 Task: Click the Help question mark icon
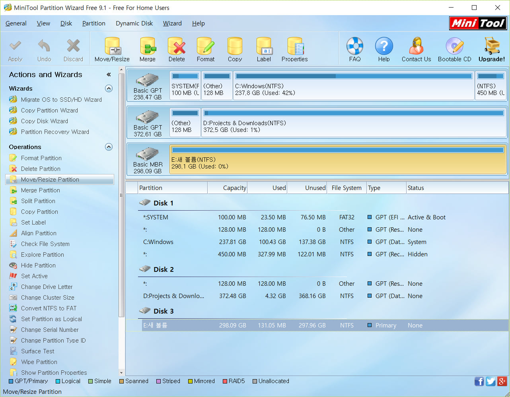click(x=384, y=46)
